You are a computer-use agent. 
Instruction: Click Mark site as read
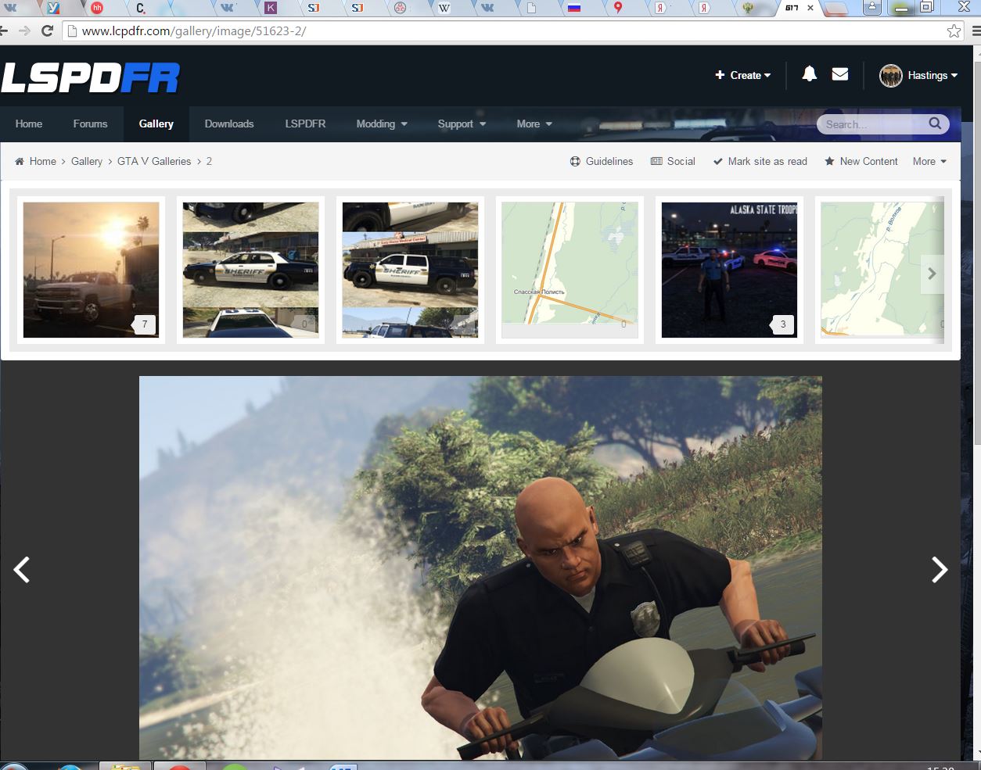point(767,161)
